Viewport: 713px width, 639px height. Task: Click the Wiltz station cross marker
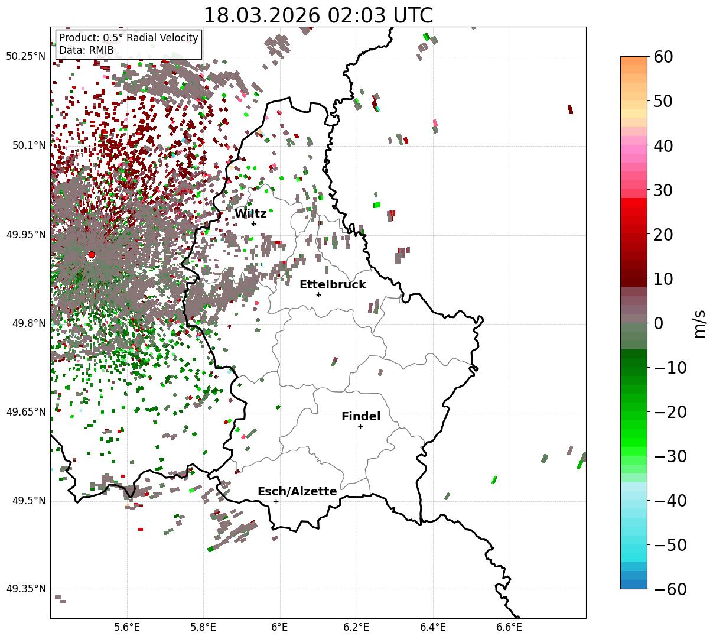[x=253, y=223]
